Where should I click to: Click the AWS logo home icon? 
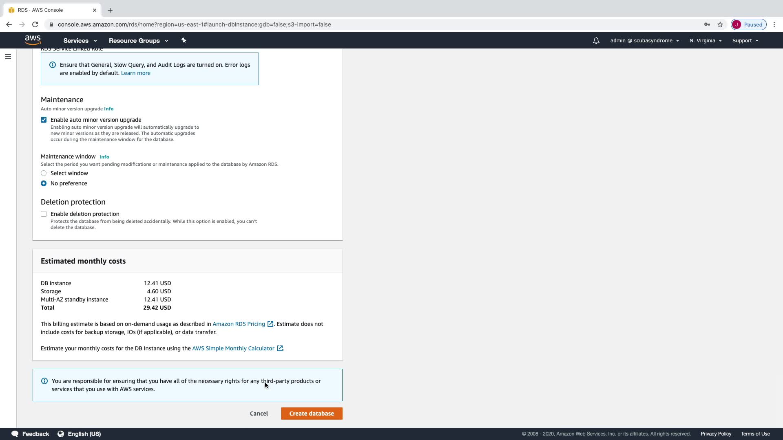tap(33, 40)
